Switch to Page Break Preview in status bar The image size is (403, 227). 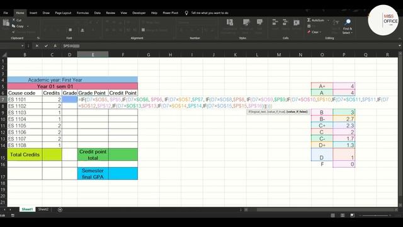tap(353, 216)
